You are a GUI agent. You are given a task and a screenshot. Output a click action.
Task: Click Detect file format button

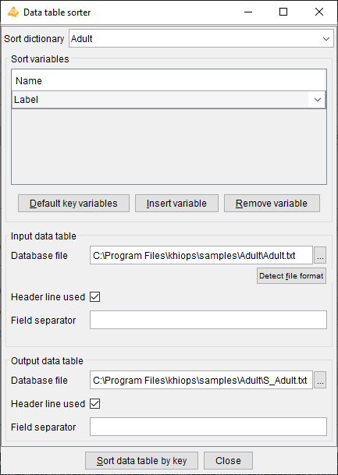291,275
